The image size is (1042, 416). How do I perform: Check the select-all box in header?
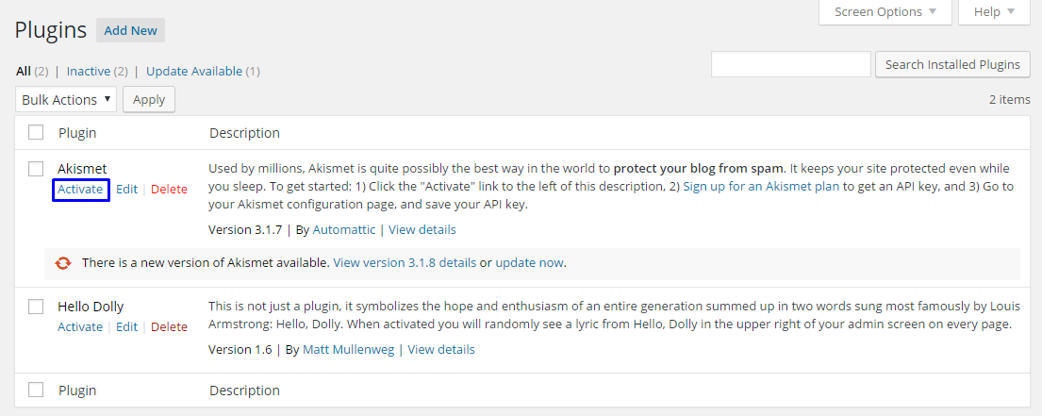pos(36,133)
